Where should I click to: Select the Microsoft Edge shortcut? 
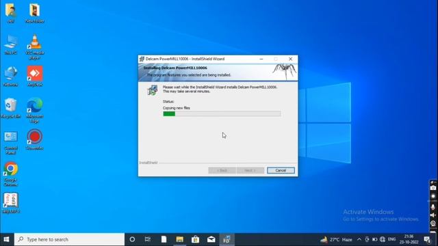pos(35,111)
